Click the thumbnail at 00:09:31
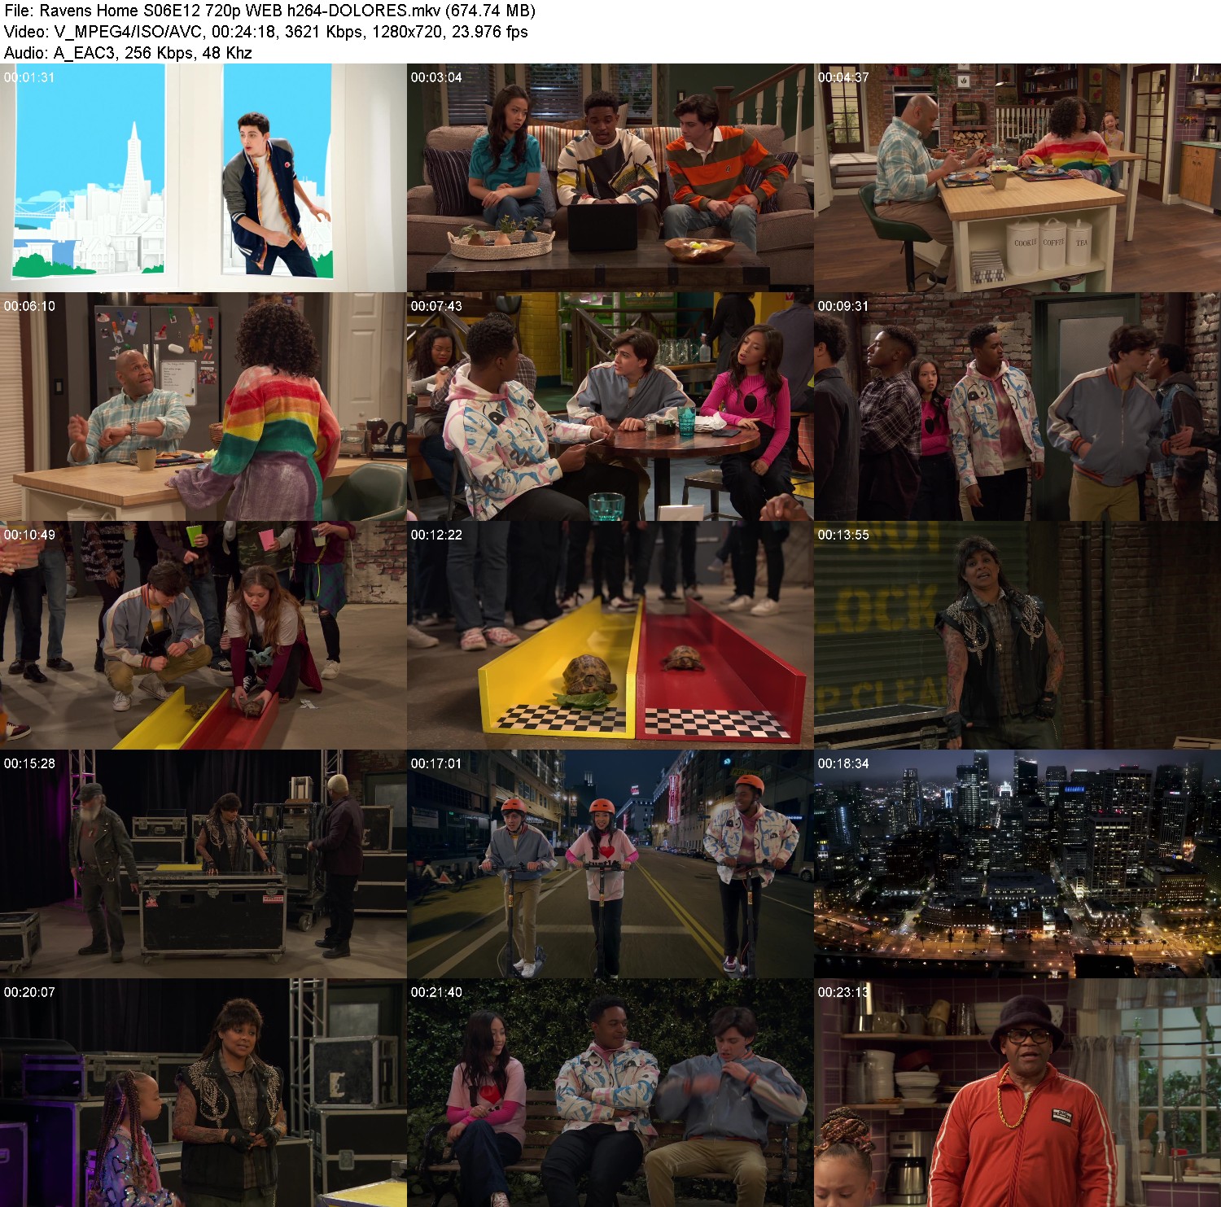Viewport: 1221px width, 1207px height. click(x=1017, y=407)
